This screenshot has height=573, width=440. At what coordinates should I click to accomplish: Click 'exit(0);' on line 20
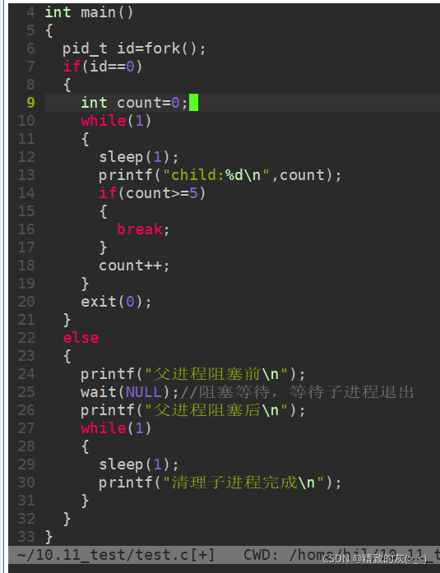116,303
